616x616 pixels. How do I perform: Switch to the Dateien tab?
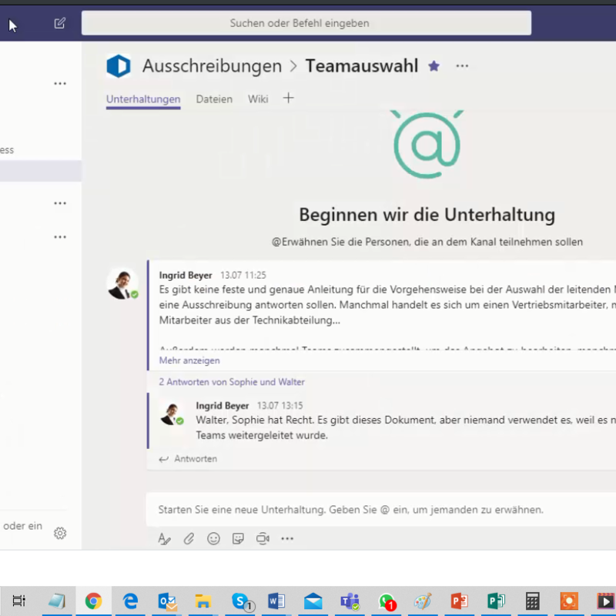(214, 99)
